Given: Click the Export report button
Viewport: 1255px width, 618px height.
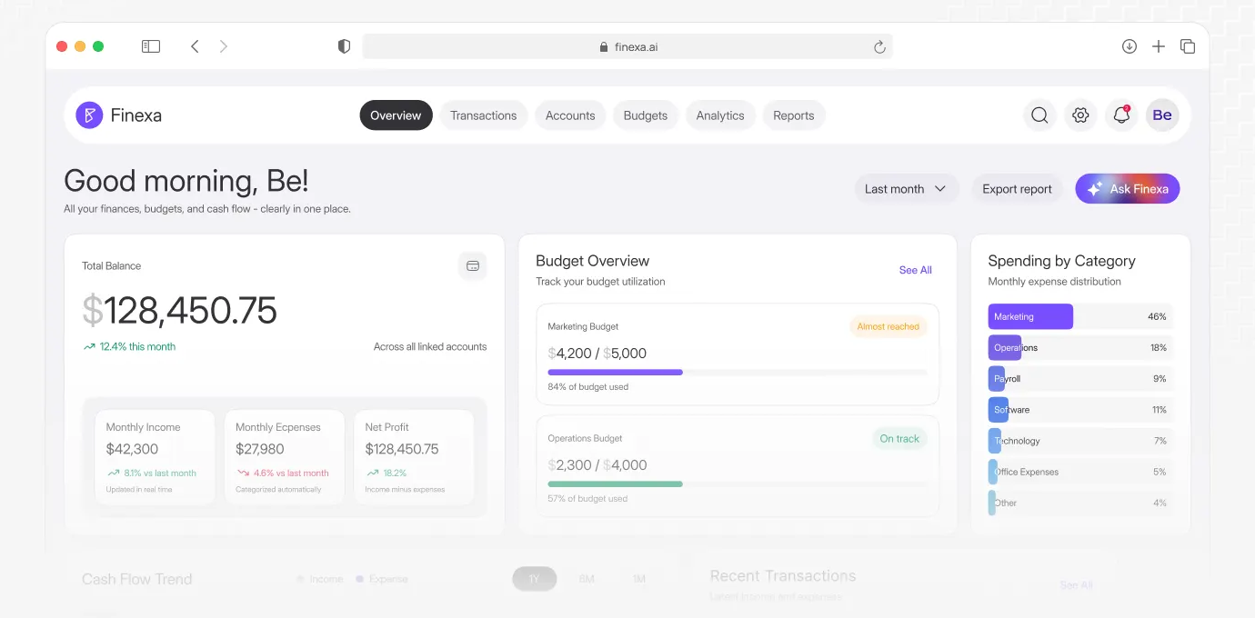Looking at the screenshot, I should [1017, 189].
